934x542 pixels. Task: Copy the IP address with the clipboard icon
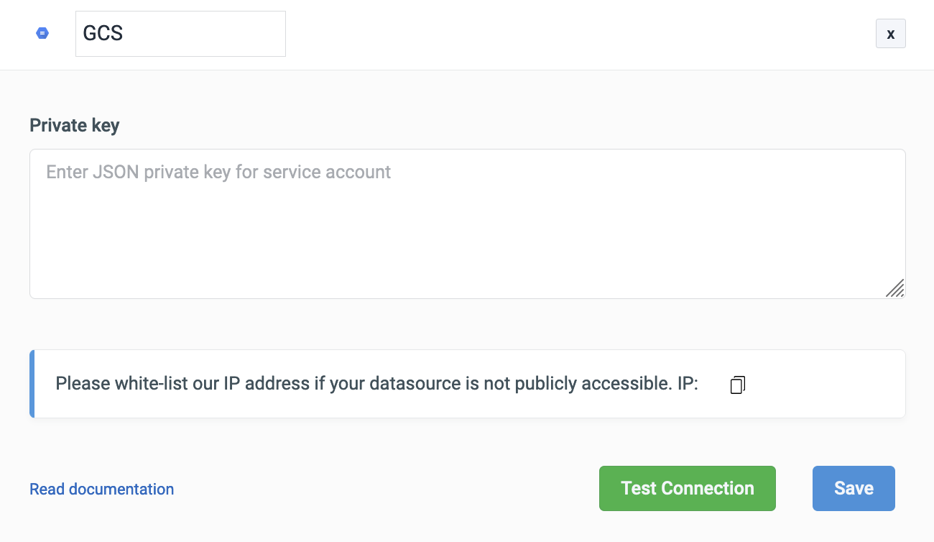(x=738, y=385)
